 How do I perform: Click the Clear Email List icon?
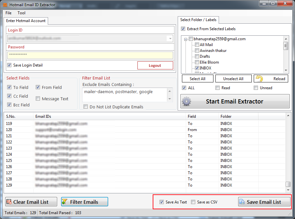(x=9, y=202)
